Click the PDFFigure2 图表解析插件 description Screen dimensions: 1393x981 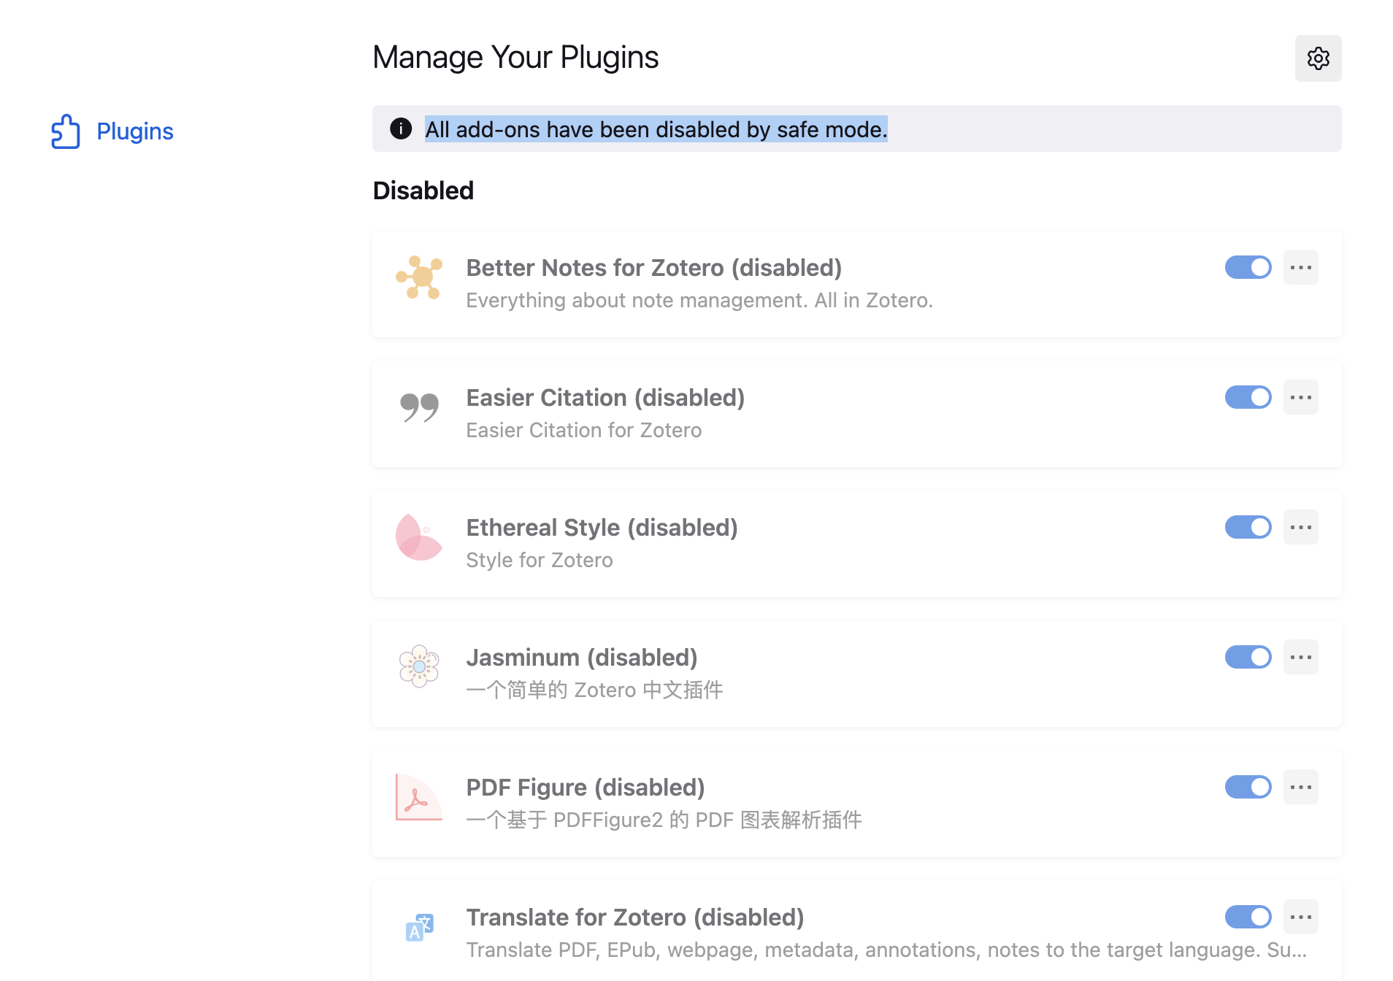[x=664, y=820]
